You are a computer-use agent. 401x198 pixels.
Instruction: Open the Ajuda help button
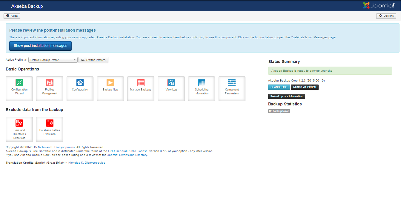click(12, 16)
